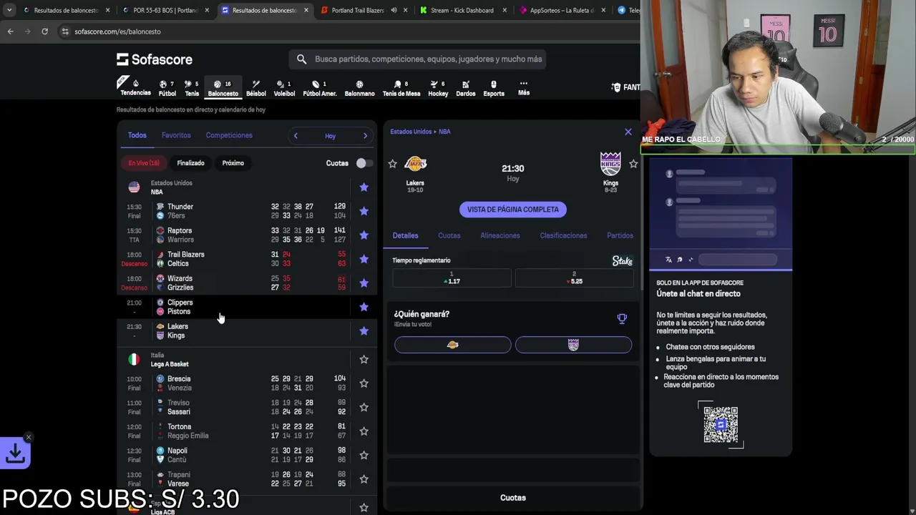This screenshot has width=916, height=515.
Task: Unfavorite the Thunder vs 76ers match
Action: click(x=364, y=211)
